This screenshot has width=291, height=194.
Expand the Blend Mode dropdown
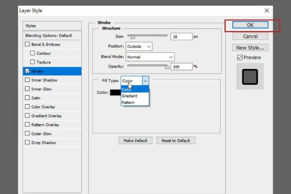tap(150, 57)
